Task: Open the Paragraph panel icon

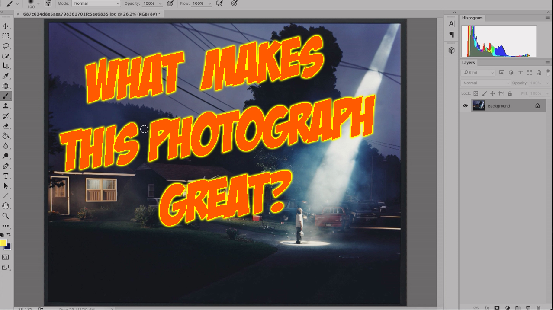Action: [x=452, y=34]
